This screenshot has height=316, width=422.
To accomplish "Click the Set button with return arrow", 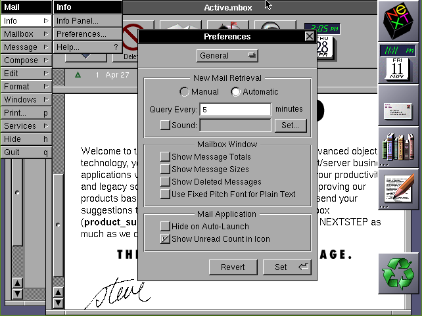I will [287, 267].
